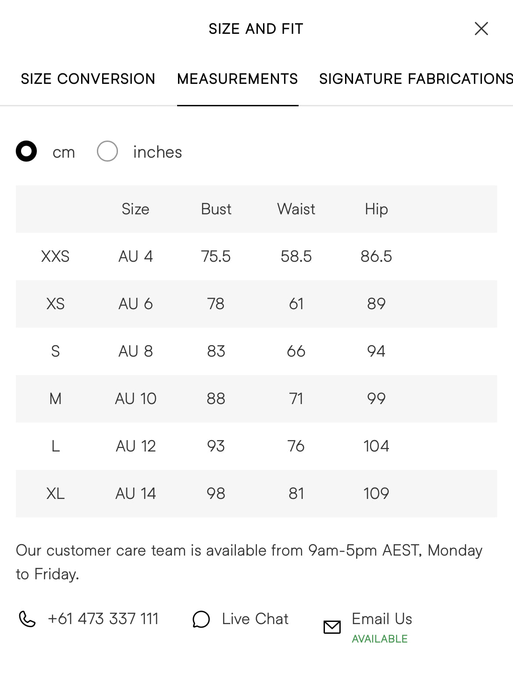Click the Bust column header
This screenshot has width=513, height=679.
tap(216, 209)
